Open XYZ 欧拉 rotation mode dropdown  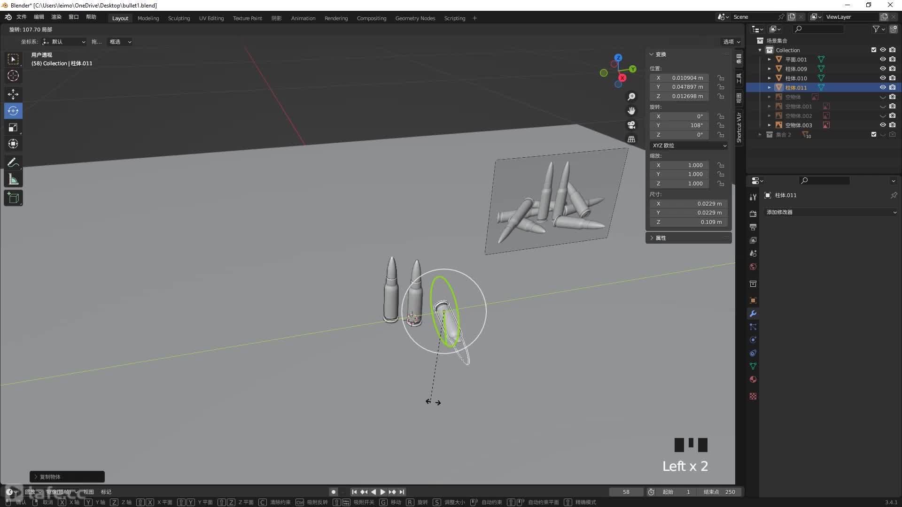689,146
